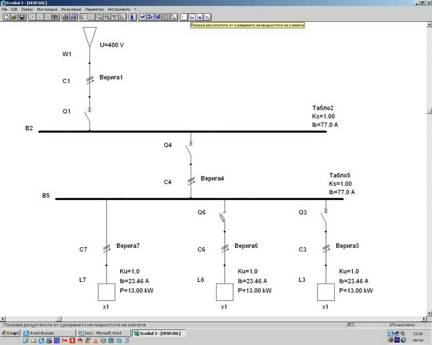Open the Изчисление menu

pyautogui.click(x=71, y=10)
